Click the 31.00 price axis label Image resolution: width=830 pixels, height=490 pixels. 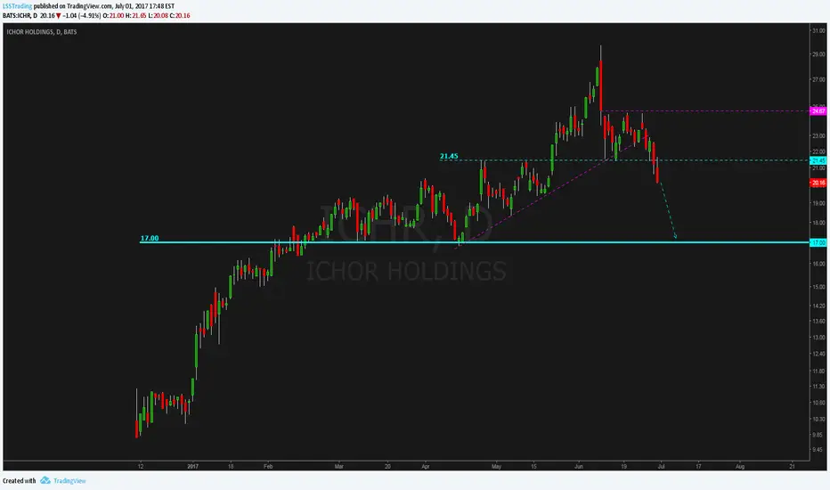[x=818, y=31]
